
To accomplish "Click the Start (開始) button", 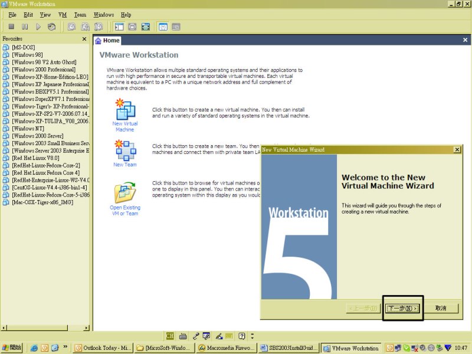I will pos(12,348).
